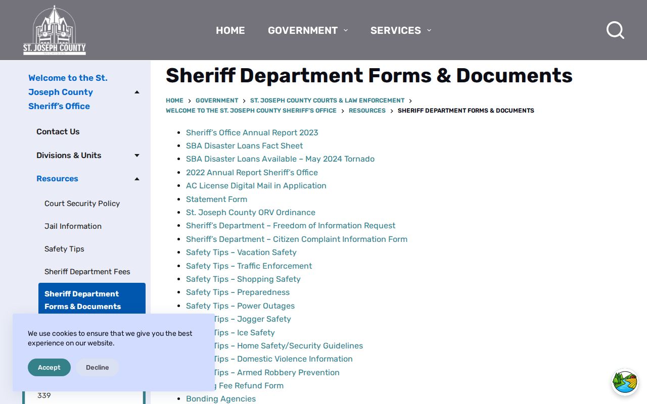
Task: Select Divisions & Units sidebar item
Action: (69, 155)
